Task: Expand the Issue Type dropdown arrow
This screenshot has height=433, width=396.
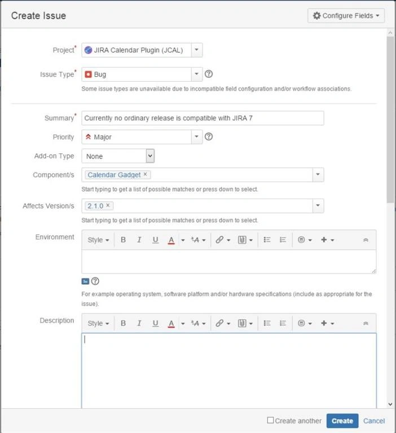Action: tap(196, 74)
